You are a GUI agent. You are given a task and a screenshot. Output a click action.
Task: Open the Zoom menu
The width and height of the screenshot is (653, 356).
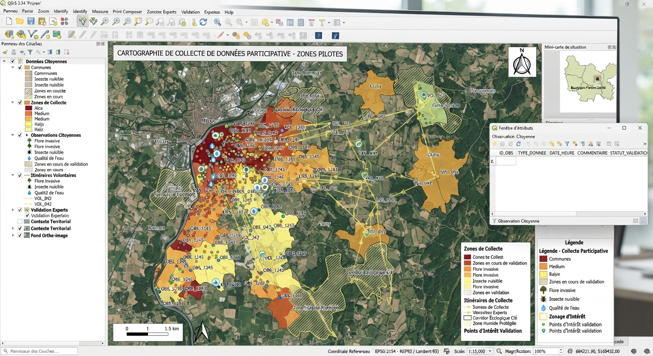click(x=43, y=11)
